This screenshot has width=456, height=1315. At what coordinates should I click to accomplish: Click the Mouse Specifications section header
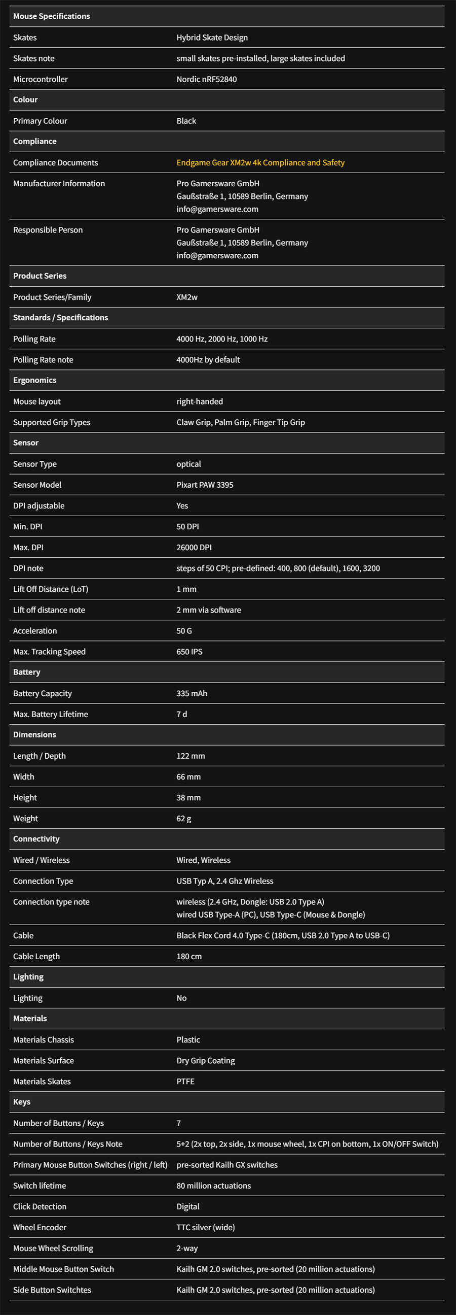tap(52, 16)
